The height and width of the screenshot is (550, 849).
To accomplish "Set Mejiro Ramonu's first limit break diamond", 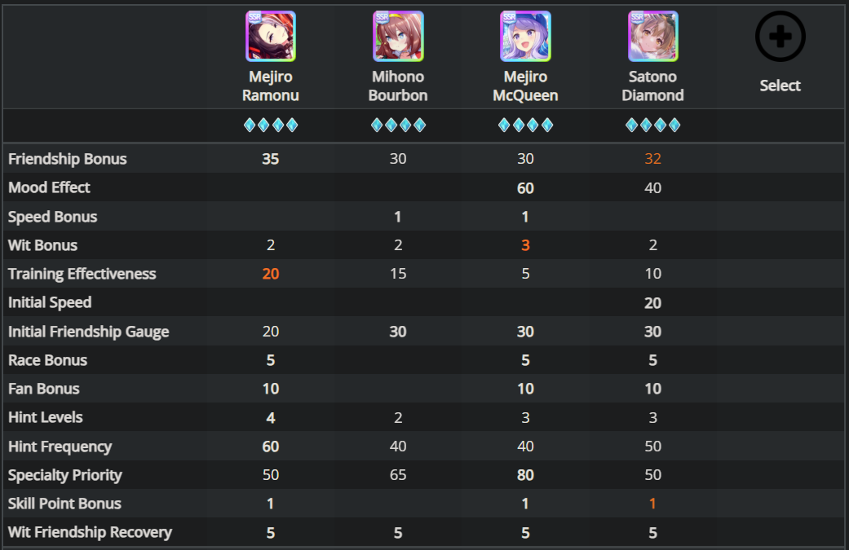I will coord(250,125).
